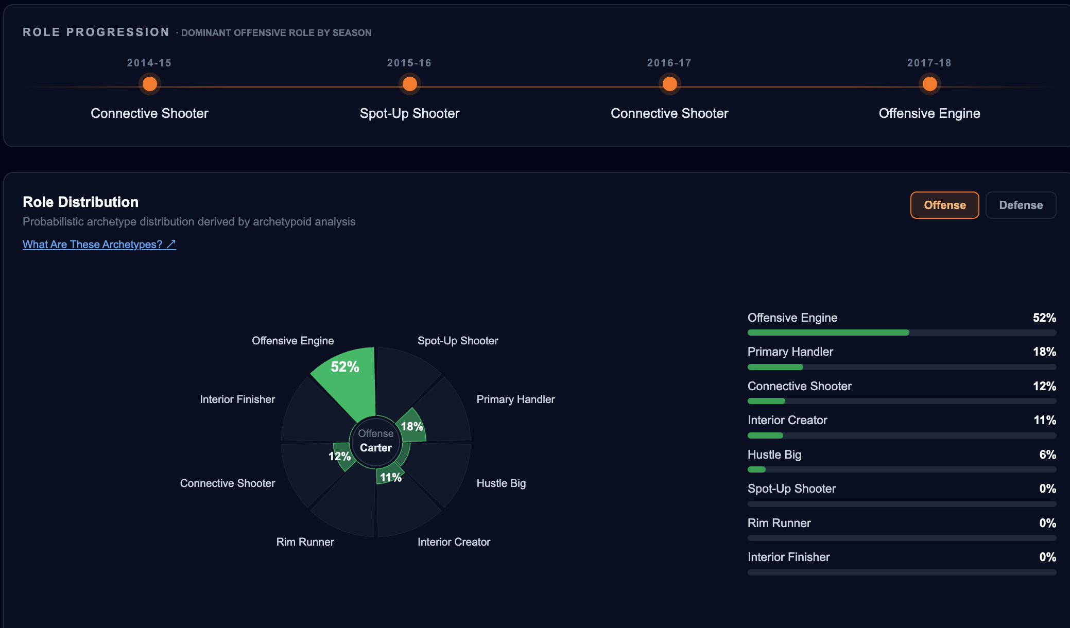
Task: Click the 11% Interior Creator radial wedge
Action: point(389,474)
